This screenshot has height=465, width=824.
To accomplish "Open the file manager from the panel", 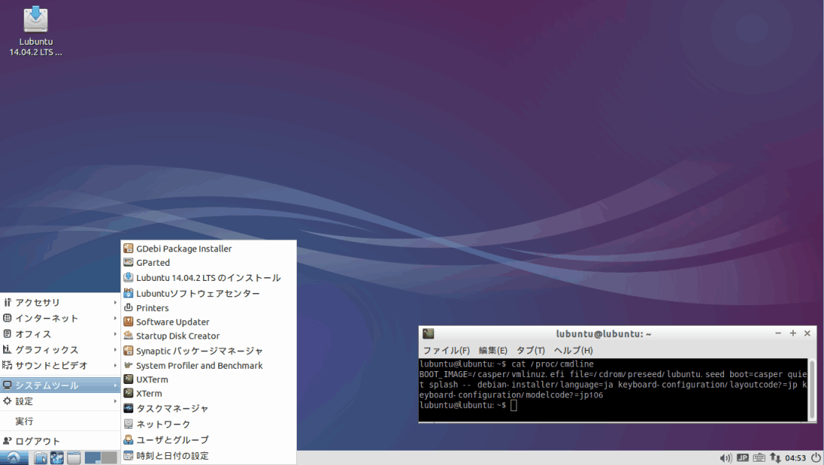I will (40, 458).
